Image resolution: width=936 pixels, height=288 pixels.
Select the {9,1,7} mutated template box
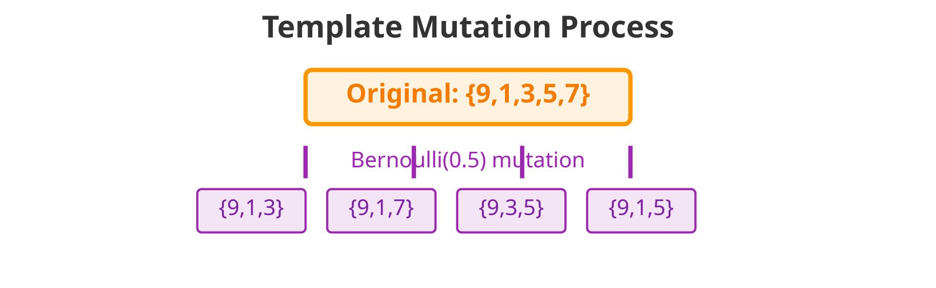coord(381,211)
